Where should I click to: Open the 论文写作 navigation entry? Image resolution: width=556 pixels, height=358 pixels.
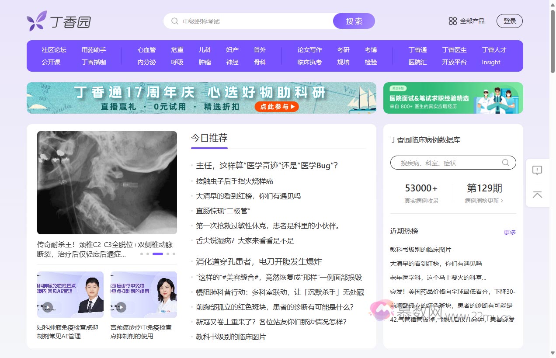309,50
